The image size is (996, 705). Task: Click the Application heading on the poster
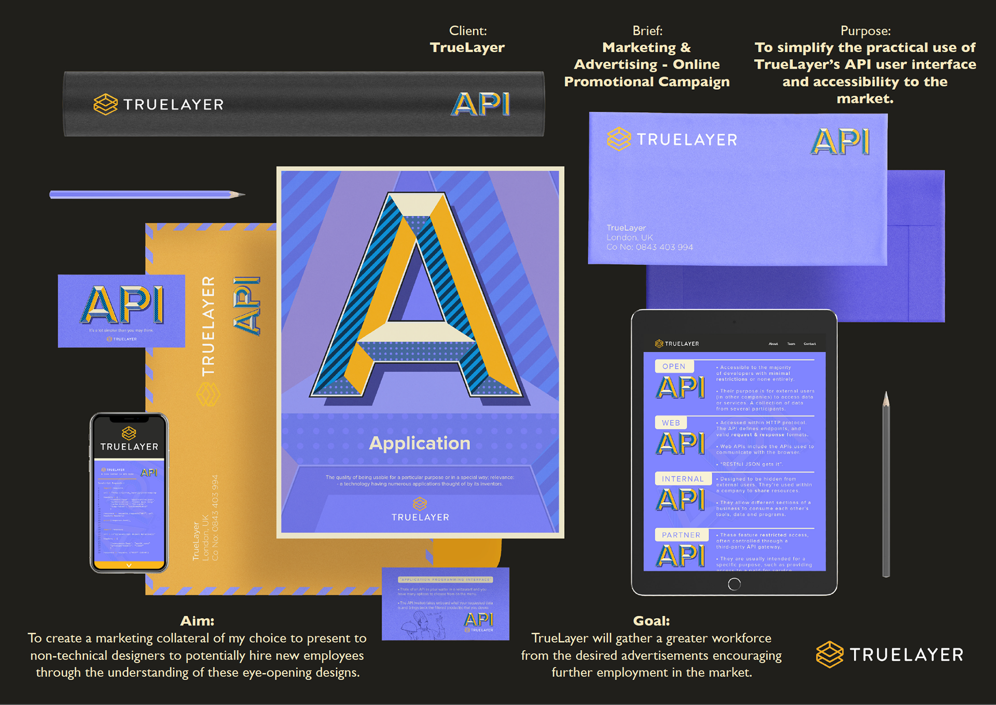(420, 443)
